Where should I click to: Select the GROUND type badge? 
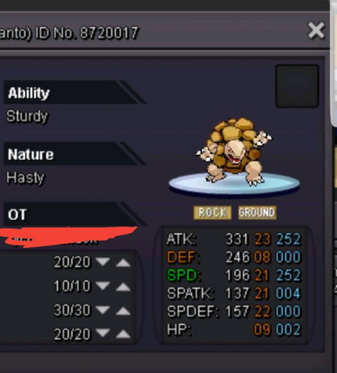(257, 212)
